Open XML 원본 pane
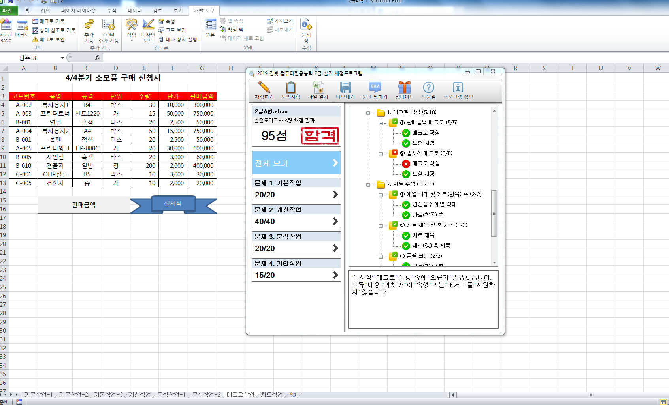The height and width of the screenshot is (405, 669). pos(210,28)
